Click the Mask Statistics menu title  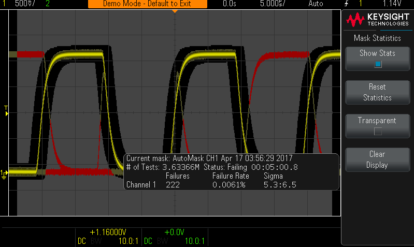[377, 38]
